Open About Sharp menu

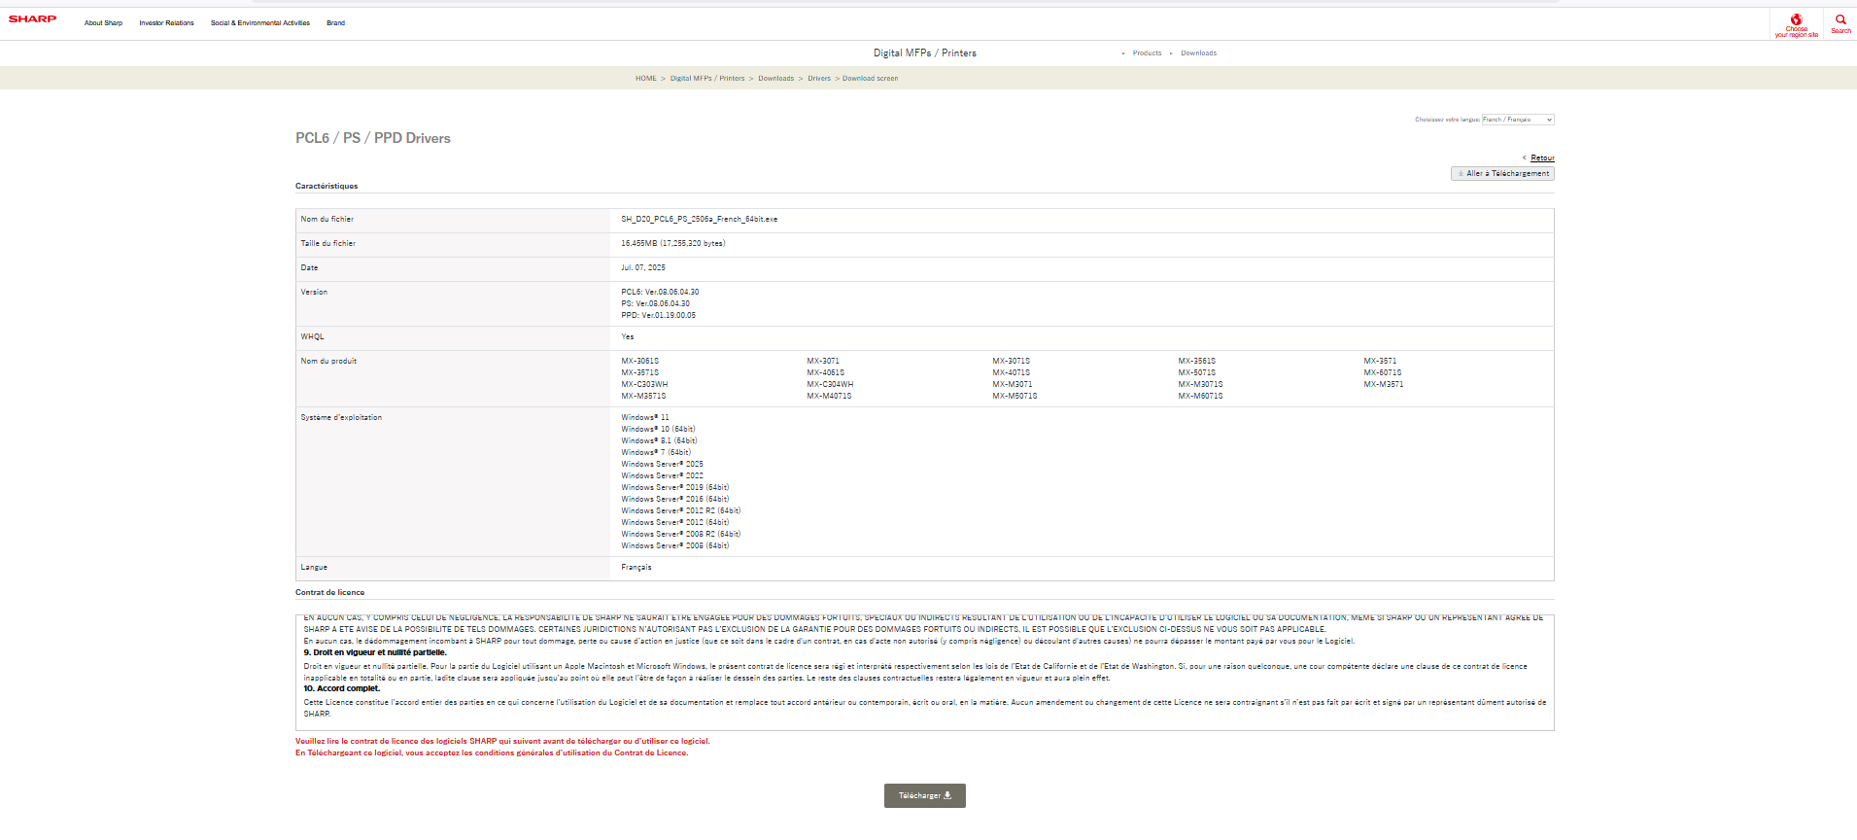[x=103, y=23]
